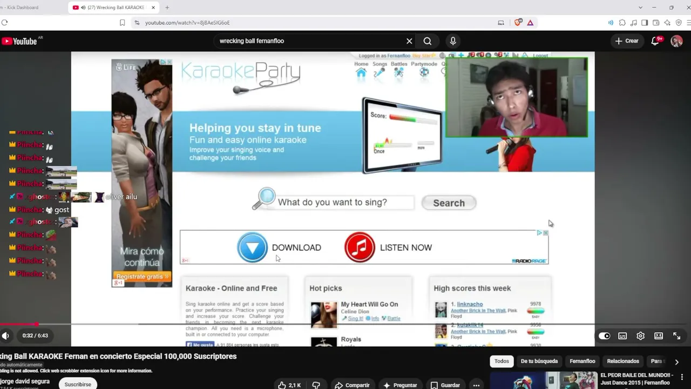Click the Brave Shields lion icon
The height and width of the screenshot is (389, 691).
518,23
